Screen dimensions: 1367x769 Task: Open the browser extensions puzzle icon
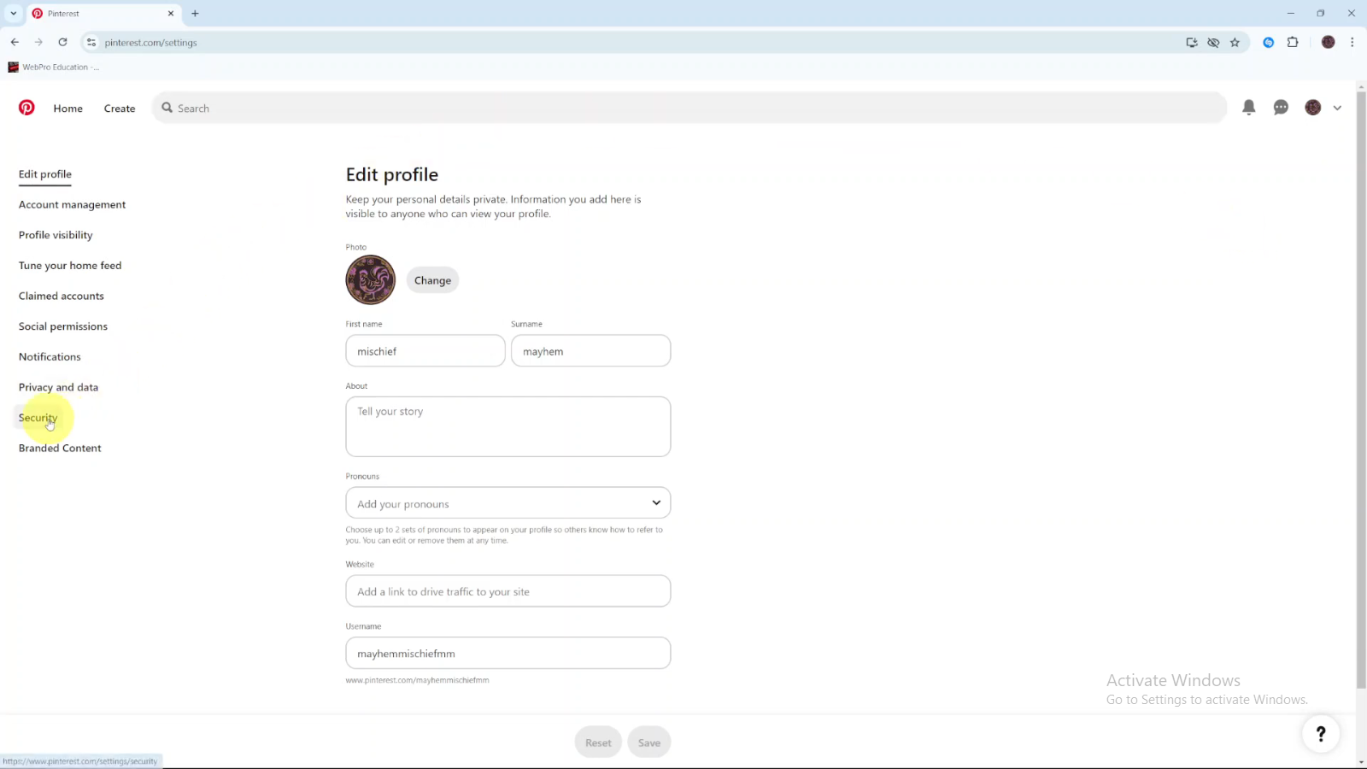point(1293,42)
